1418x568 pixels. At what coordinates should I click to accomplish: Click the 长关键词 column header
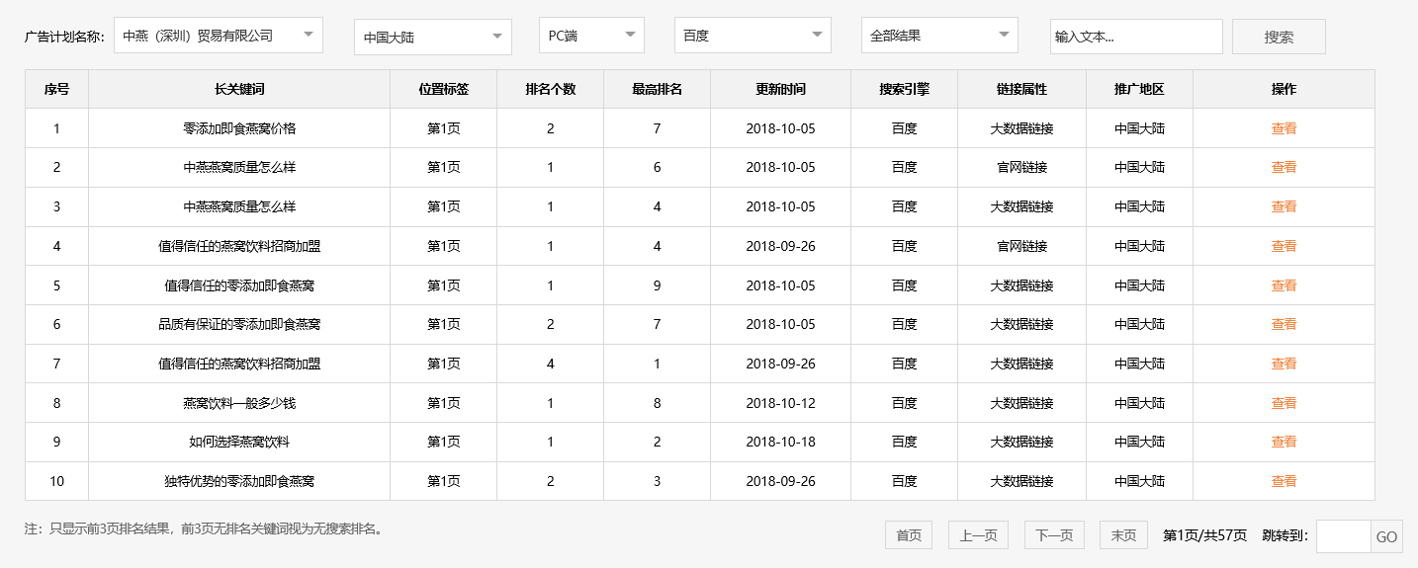239,89
